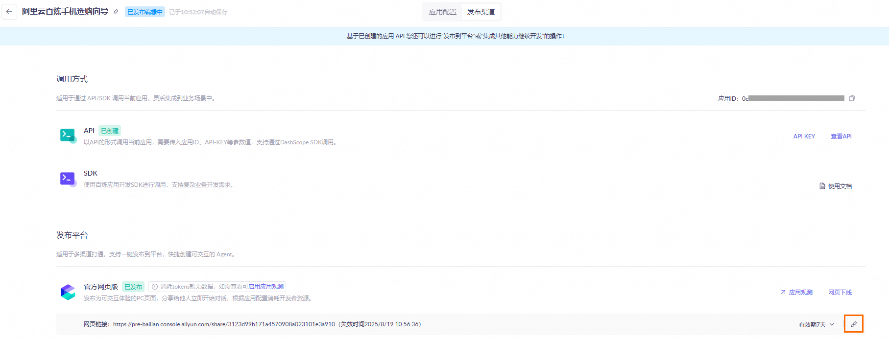Click the purple SDK terminal icon
The height and width of the screenshot is (339, 889).
click(x=68, y=179)
